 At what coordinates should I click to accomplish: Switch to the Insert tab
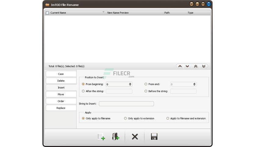click(61, 87)
